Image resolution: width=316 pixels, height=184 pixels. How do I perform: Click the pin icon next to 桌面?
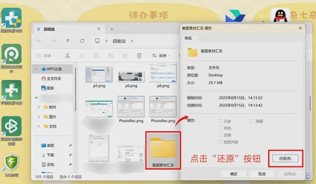pos(70,145)
